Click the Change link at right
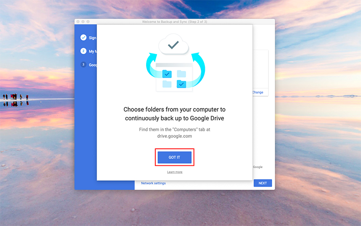 pyautogui.click(x=258, y=92)
